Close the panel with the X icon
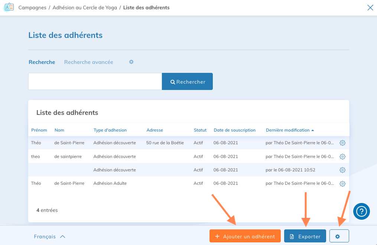Screen dimensions: 377x245 point(370,7)
